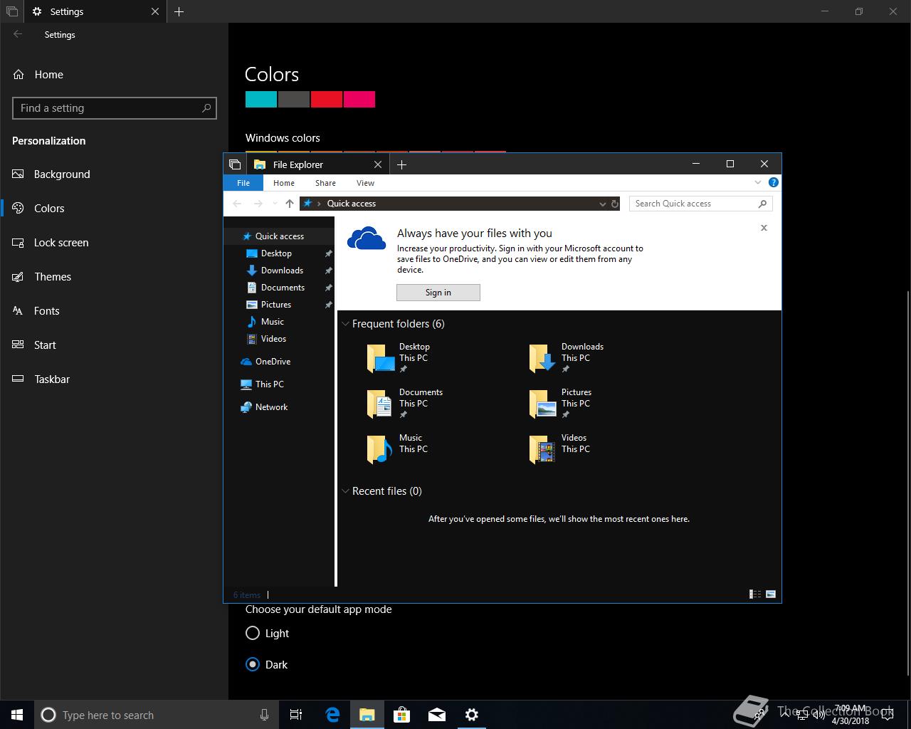Viewport: 911px width, 729px height.
Task: Add new tab in Settings window
Action: pos(179,11)
